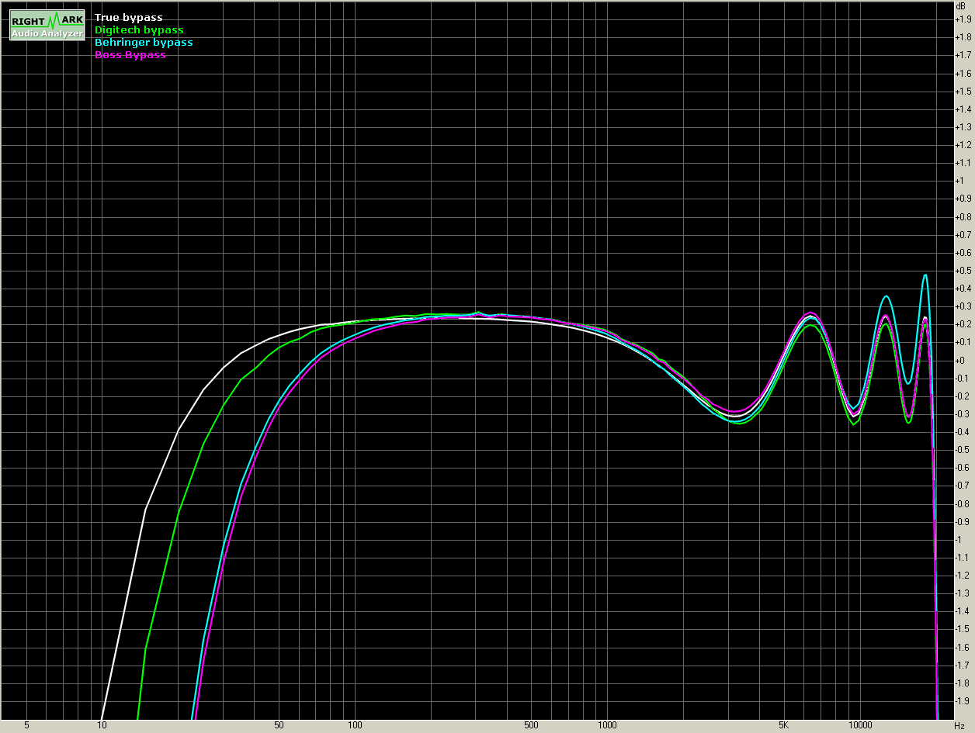Click the dB unit label
The width and height of the screenshot is (975, 733).
point(962,6)
